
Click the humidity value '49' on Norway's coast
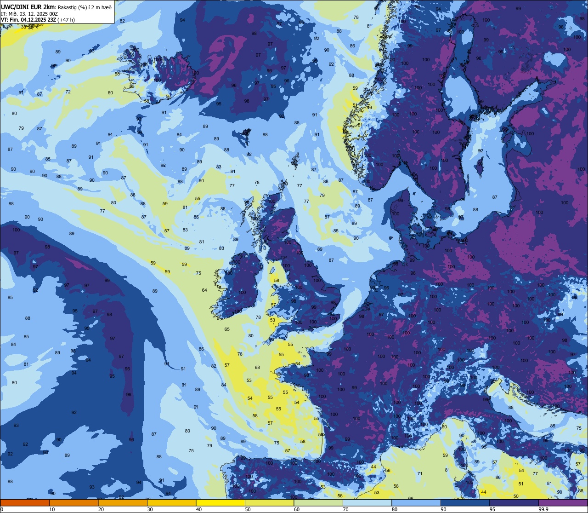(369, 108)
